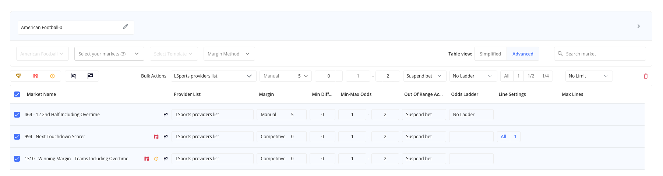This screenshot has height=176, width=663.
Task: Select bulk 1/2 line setting button
Action: click(530, 76)
